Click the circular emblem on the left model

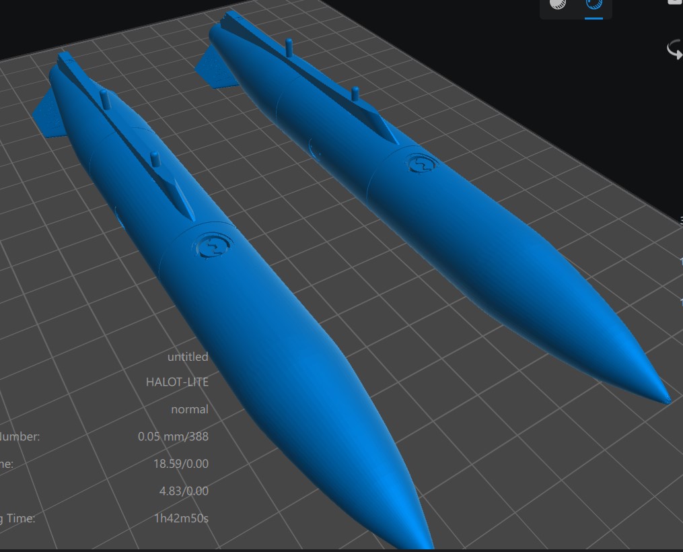213,247
